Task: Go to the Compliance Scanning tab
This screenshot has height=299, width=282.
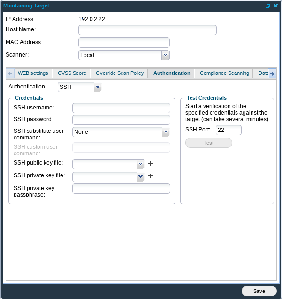Action: pos(224,73)
